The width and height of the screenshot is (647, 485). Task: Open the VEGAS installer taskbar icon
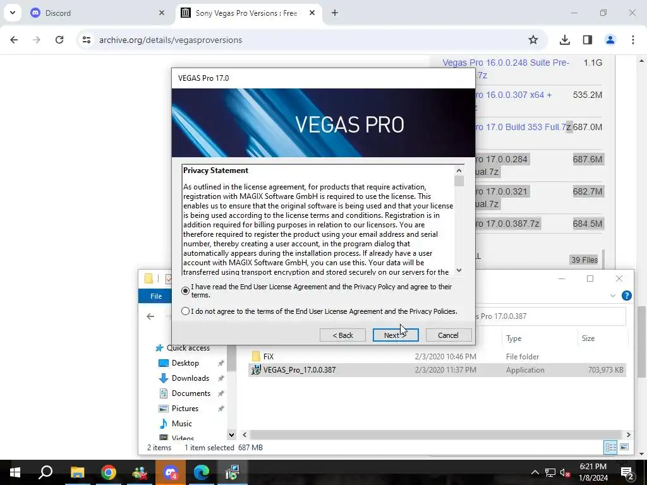coord(233,472)
